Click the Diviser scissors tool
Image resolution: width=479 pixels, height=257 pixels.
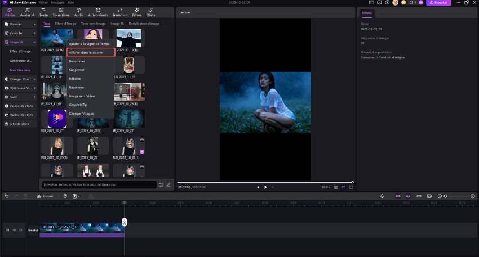45,196
